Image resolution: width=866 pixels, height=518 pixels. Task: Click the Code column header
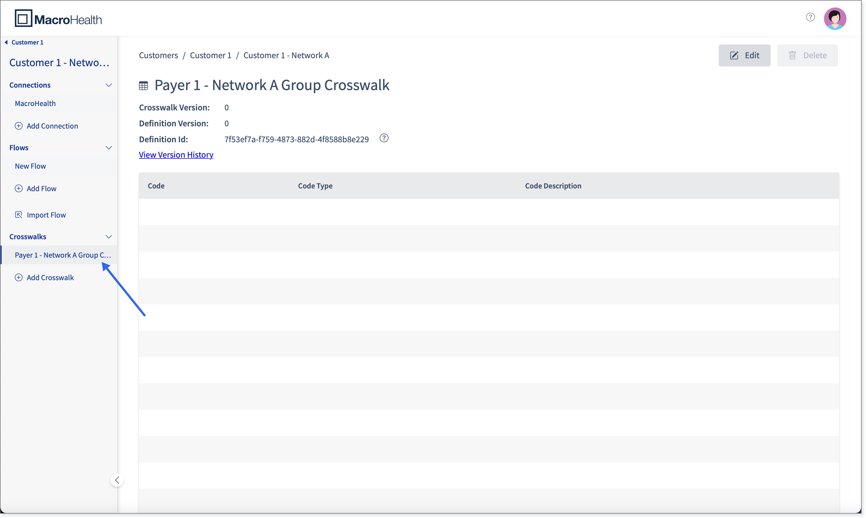(x=156, y=186)
